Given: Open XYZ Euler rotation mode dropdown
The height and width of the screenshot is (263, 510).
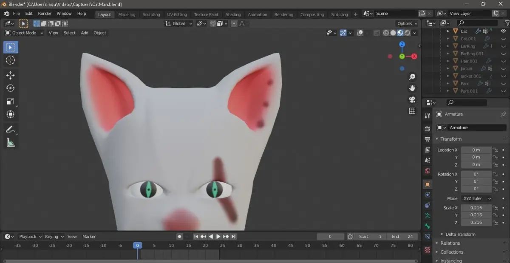Looking at the screenshot, I should [x=477, y=198].
